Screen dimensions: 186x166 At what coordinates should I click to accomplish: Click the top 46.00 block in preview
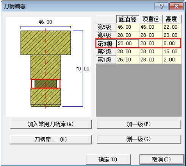46,43
